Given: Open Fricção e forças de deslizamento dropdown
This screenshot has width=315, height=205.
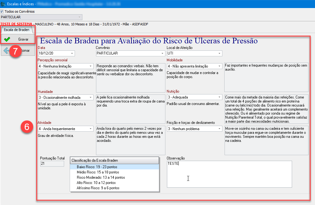Looking at the screenshot, I should [x=219, y=129].
